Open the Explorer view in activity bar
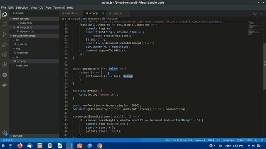This screenshot has height=149, width=266. click(x=5, y=14)
